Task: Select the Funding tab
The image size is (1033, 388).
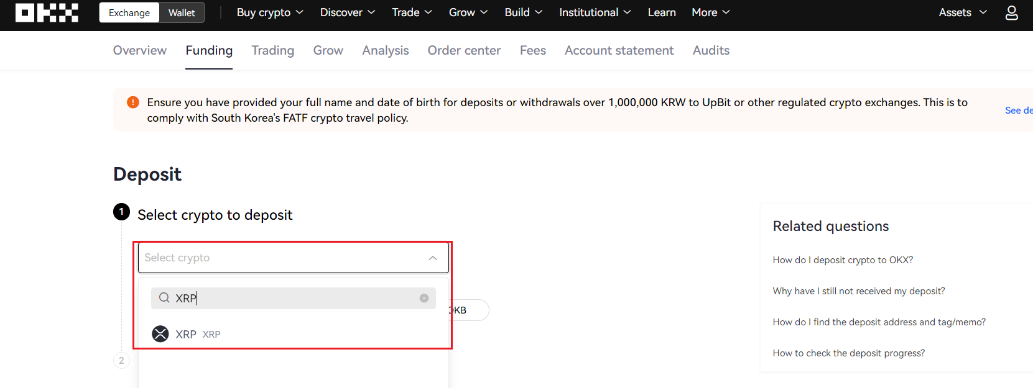Action: pos(209,50)
